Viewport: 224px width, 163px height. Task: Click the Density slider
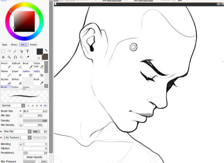[x=35, y=121]
